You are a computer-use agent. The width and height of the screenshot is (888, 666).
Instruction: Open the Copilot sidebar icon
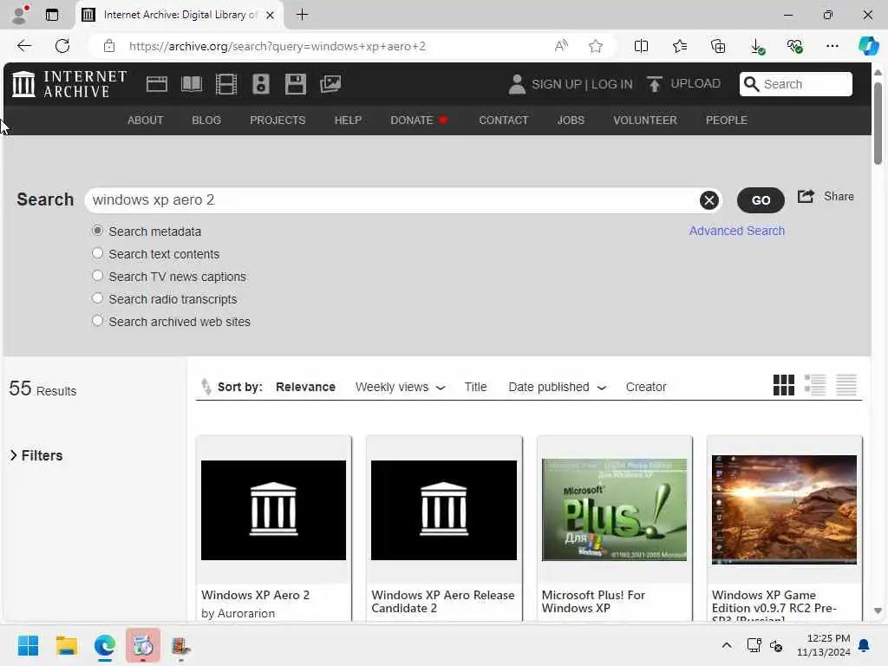pyautogui.click(x=868, y=46)
